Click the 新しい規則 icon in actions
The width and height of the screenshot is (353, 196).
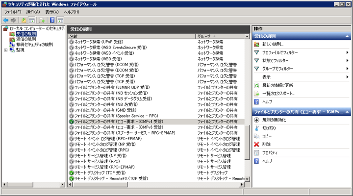(256, 44)
